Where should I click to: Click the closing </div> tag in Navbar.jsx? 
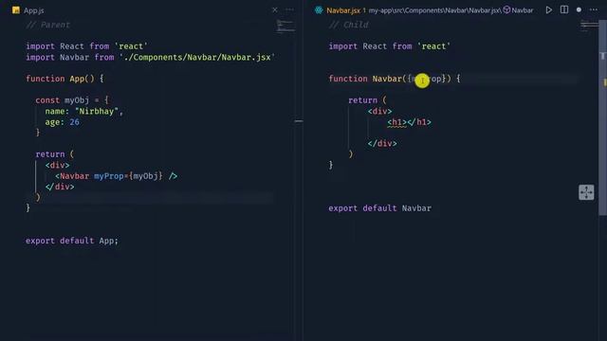point(382,143)
